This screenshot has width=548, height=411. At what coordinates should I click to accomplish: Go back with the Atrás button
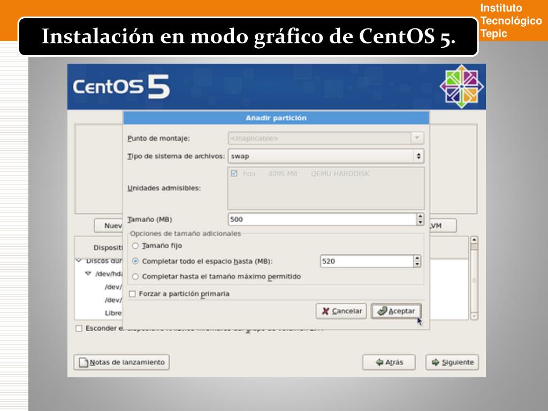click(x=389, y=362)
